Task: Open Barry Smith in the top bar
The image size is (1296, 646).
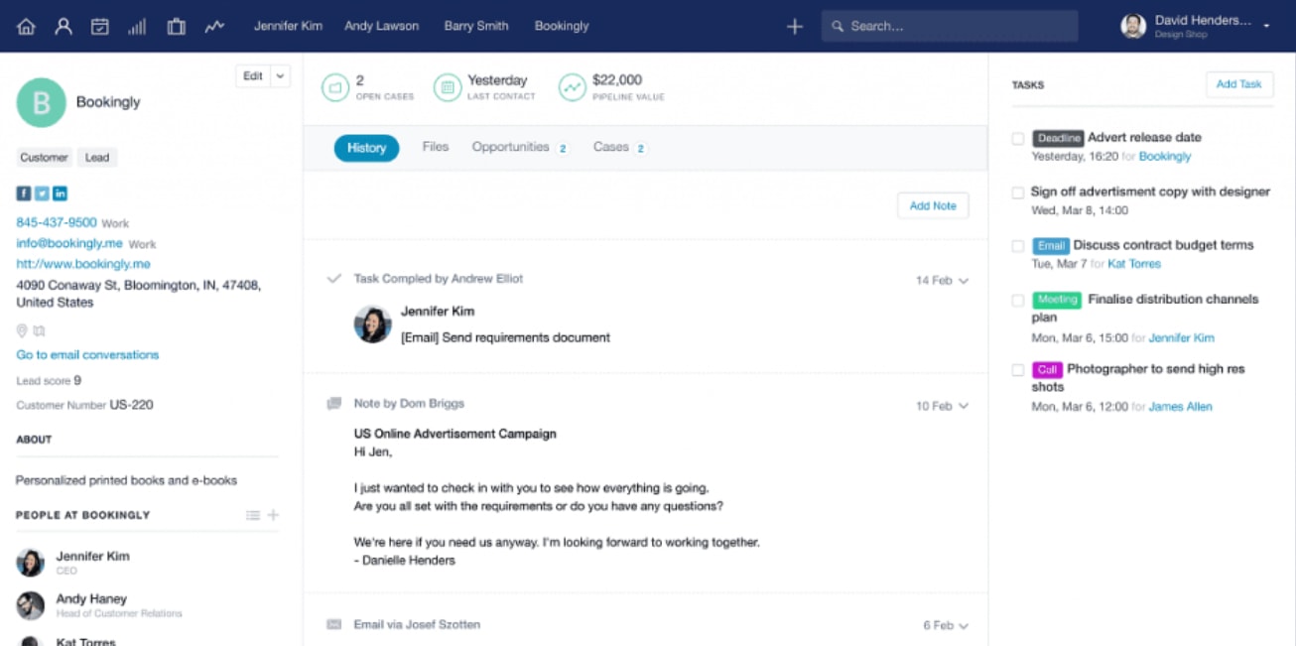Action: point(476,26)
